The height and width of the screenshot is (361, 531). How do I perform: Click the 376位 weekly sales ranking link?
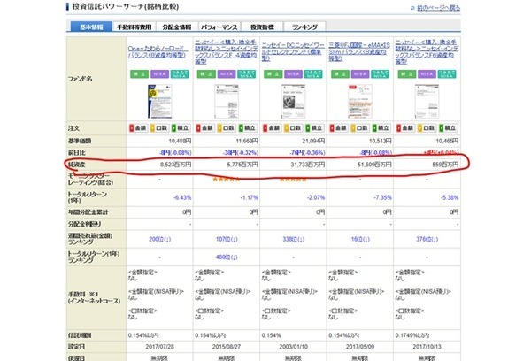click(427, 239)
